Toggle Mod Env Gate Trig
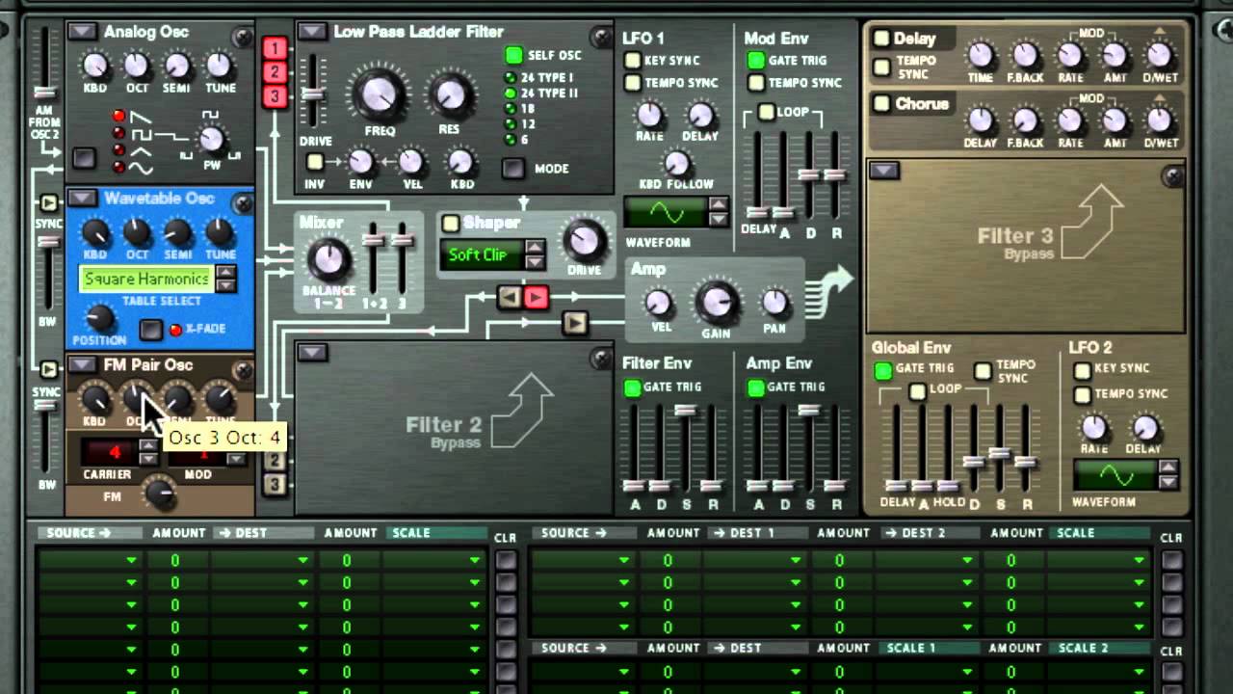The image size is (1233, 694). pos(756,61)
